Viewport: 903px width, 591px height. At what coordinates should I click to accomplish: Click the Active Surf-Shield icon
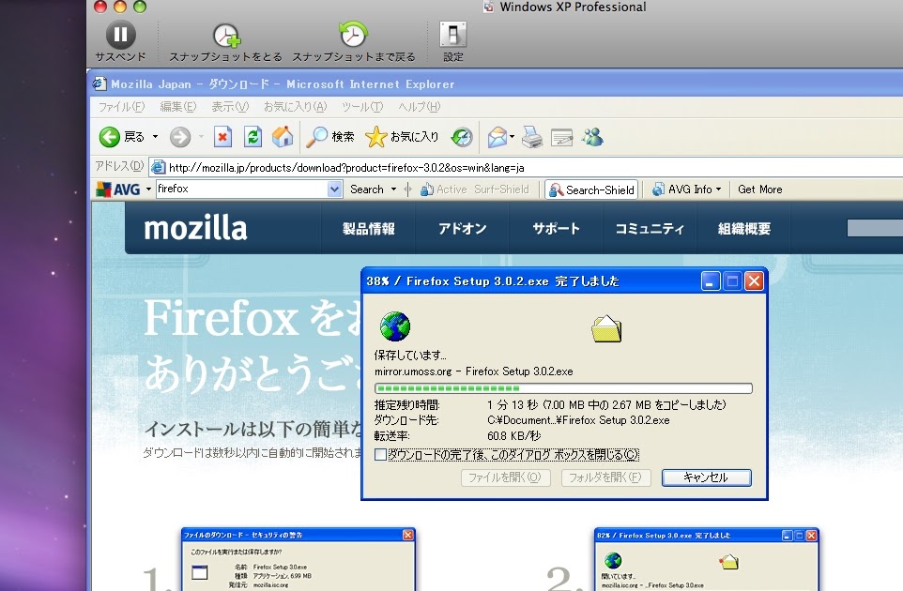point(427,189)
